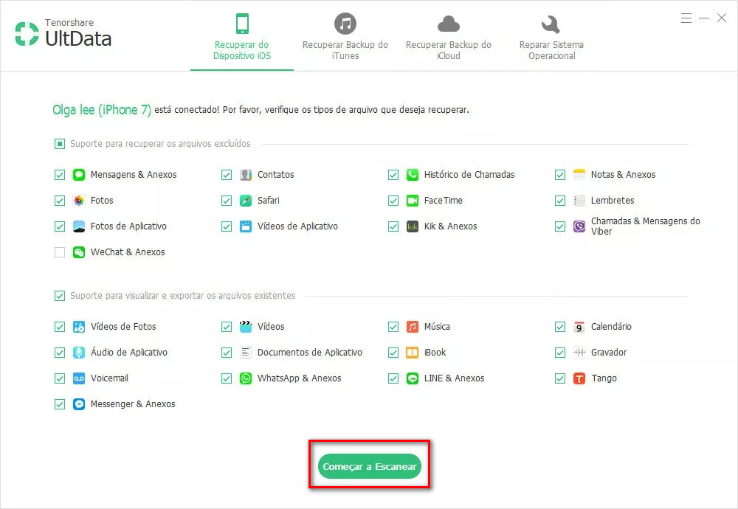Open the Reparar Sistema Operacional tab
Viewport: 738px width, 509px height.
[551, 38]
